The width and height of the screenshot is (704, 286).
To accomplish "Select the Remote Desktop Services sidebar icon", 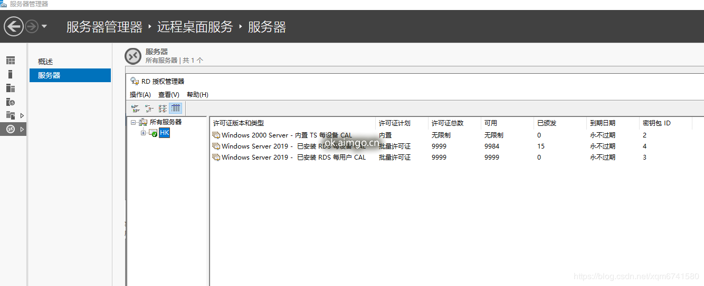I will [x=11, y=129].
